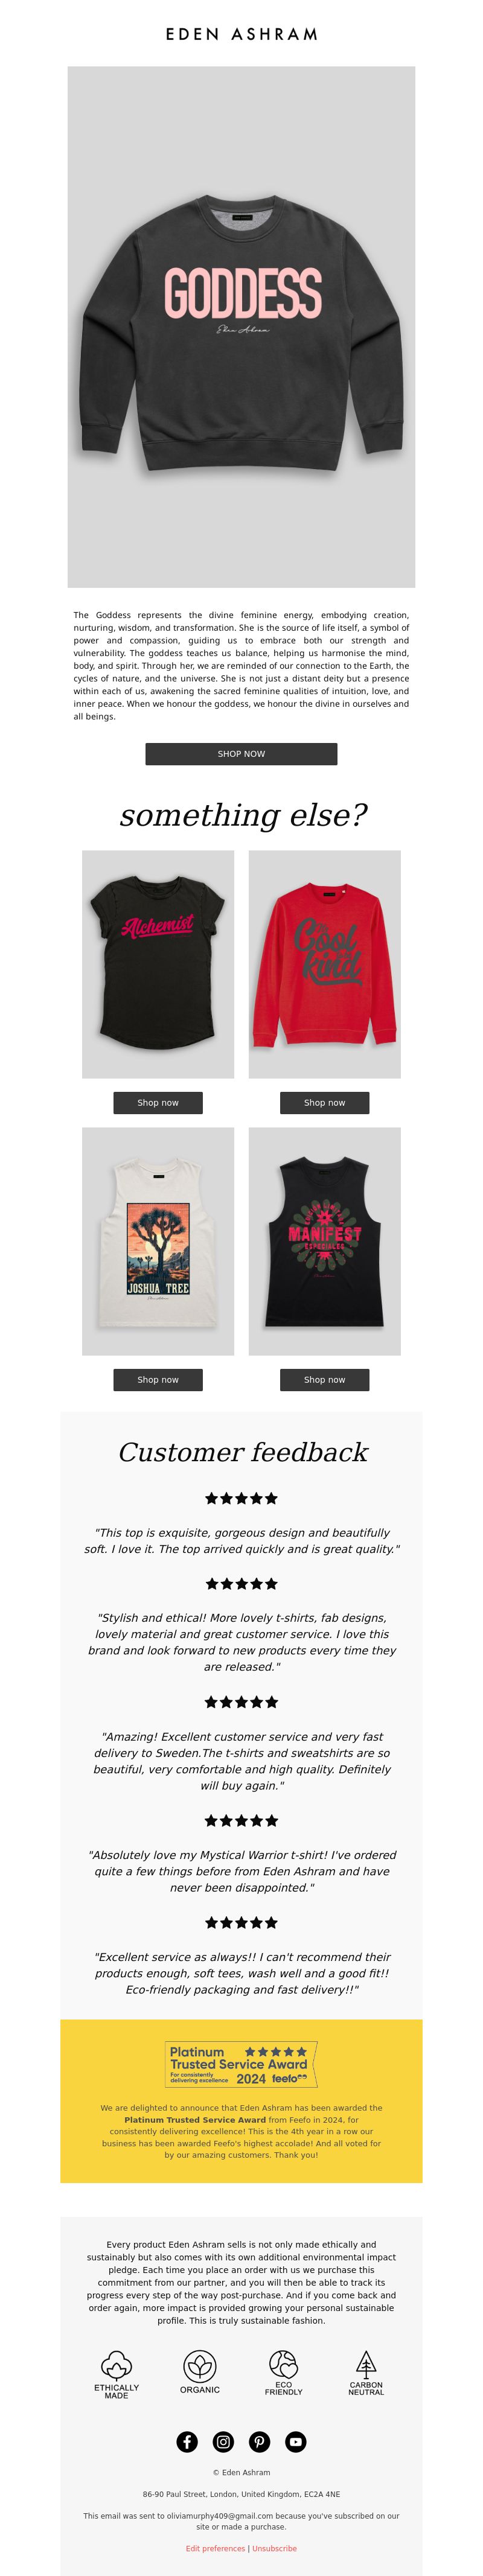
Task: Click the Unsubscribe link
Action: pos(274,2548)
